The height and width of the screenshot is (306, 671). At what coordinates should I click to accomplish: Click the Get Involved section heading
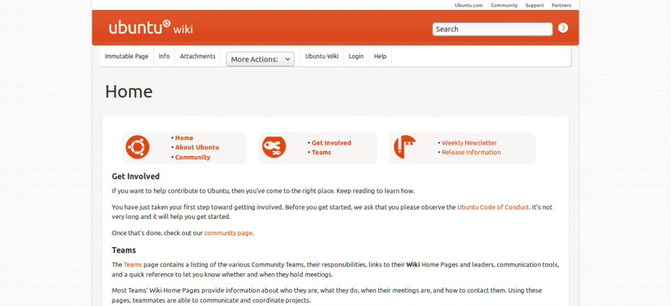point(136,176)
